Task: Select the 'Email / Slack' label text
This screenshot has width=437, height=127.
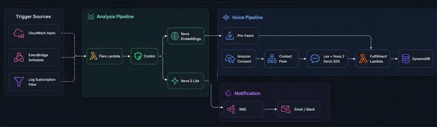Action: click(304, 109)
